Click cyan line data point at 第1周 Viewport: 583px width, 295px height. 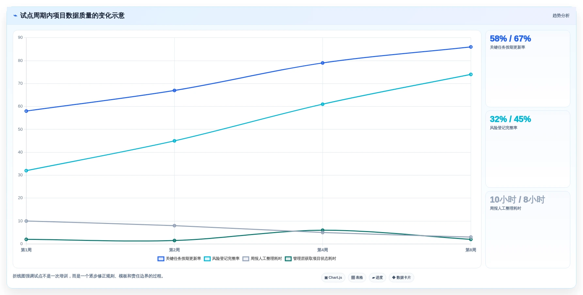[x=26, y=171]
